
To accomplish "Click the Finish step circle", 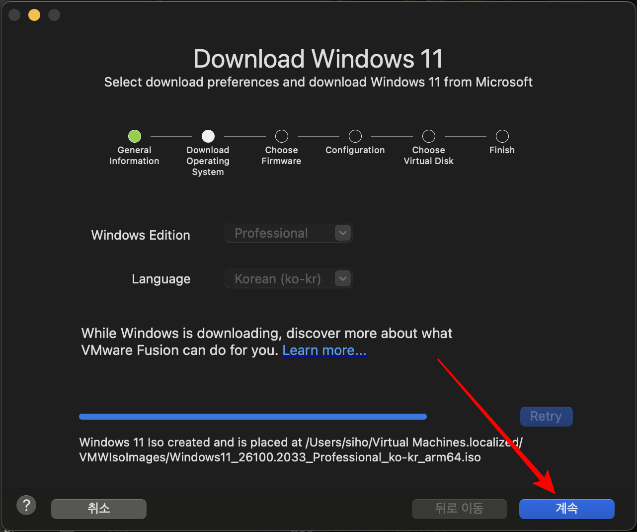I will pos(502,136).
